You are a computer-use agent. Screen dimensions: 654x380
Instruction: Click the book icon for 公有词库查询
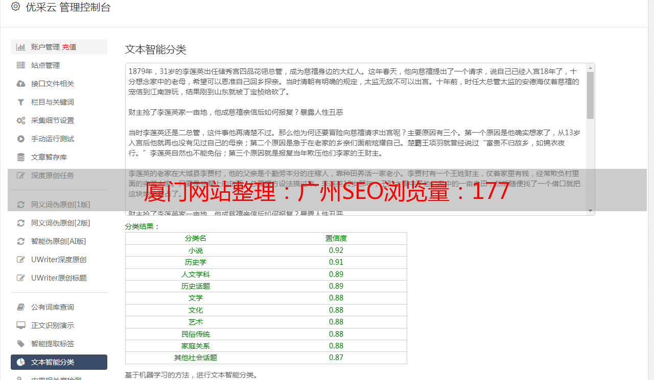coord(21,307)
